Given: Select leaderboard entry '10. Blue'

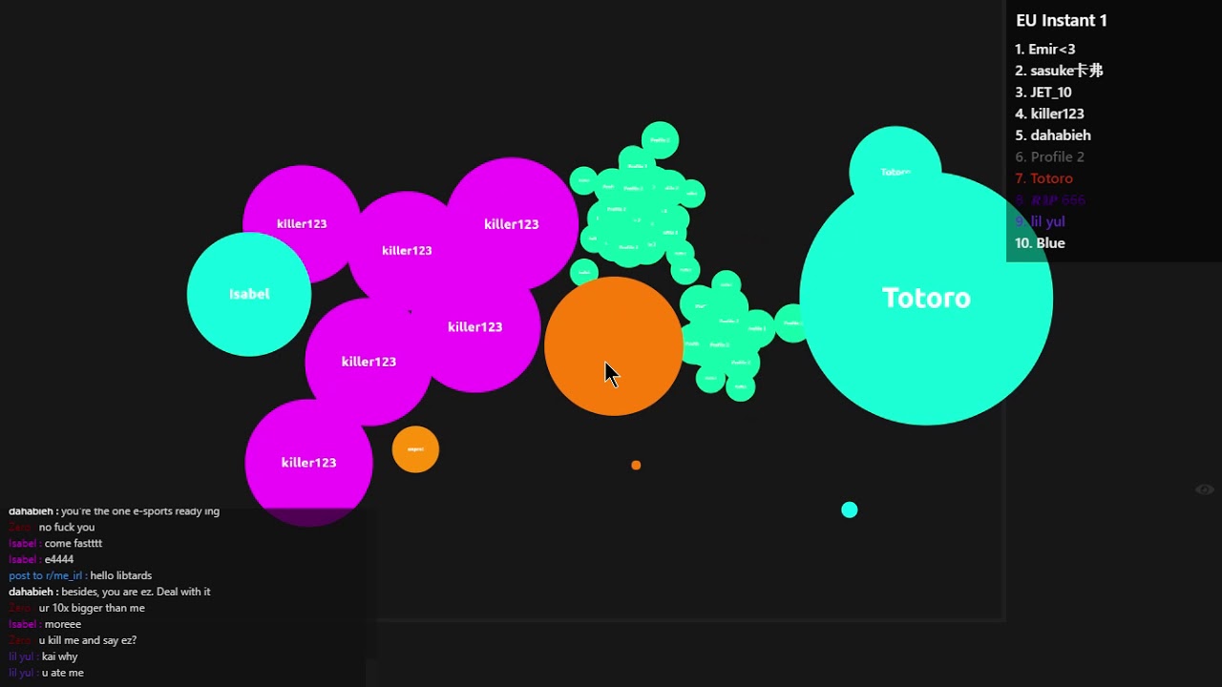Looking at the screenshot, I should point(1041,243).
